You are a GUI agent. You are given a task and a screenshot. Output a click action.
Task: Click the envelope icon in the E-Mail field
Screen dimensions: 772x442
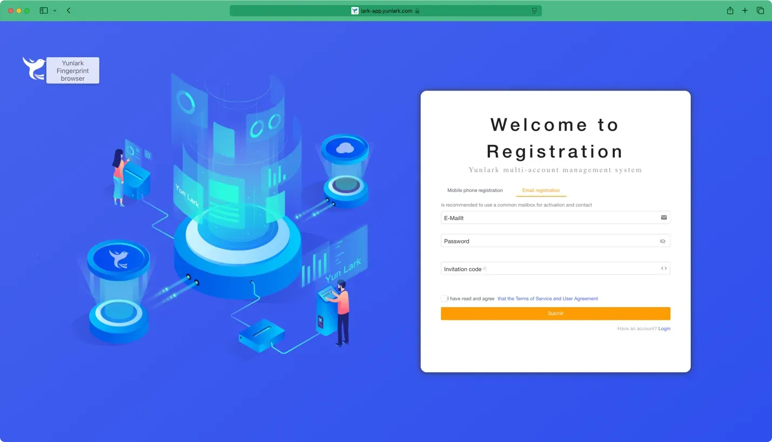point(664,217)
